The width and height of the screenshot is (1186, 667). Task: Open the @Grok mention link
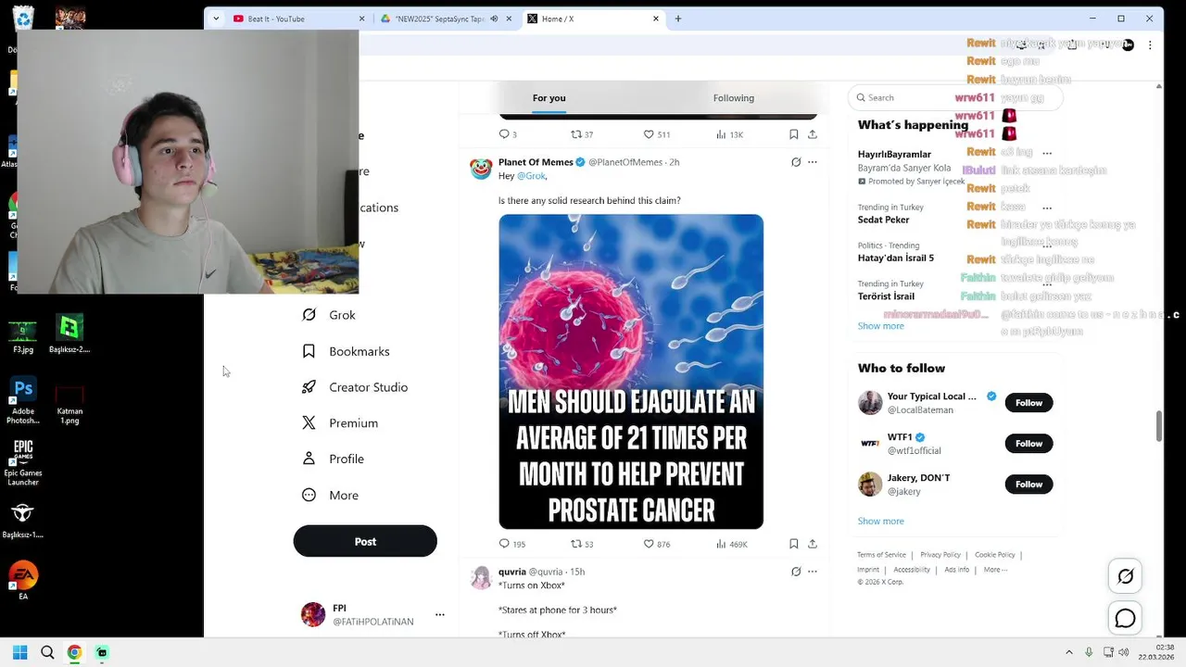click(x=531, y=176)
